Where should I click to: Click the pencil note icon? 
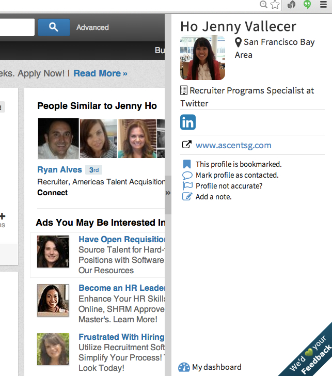(x=187, y=197)
